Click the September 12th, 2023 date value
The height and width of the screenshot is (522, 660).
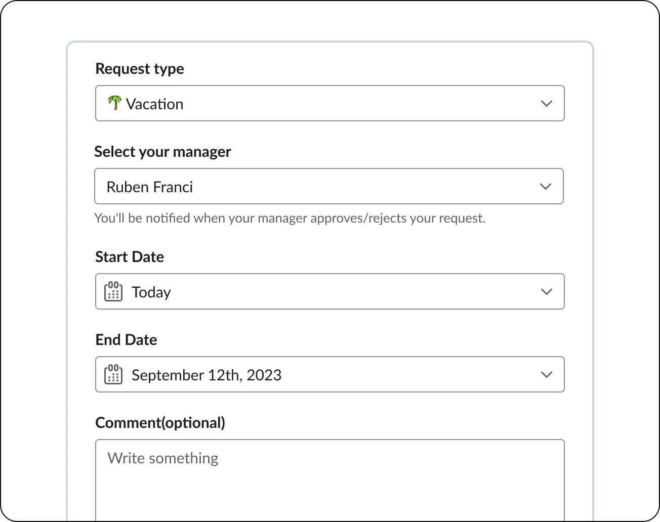[207, 375]
